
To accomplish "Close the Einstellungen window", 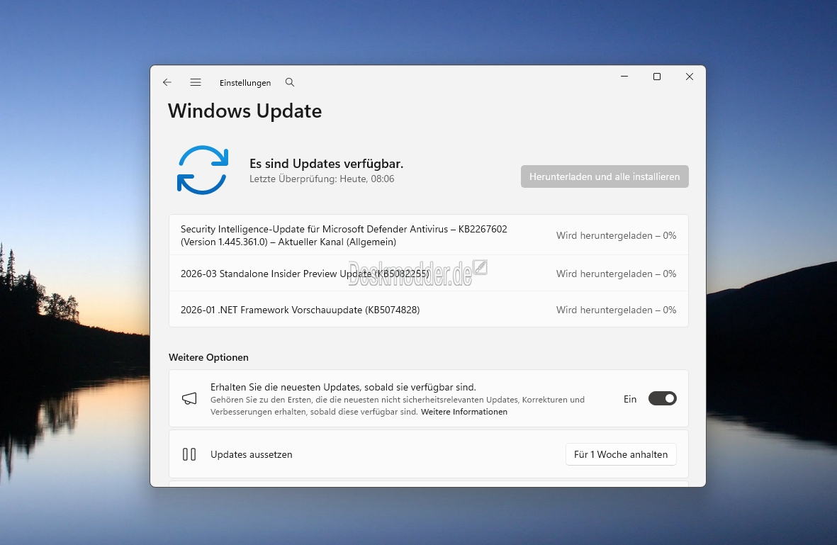I will click(x=689, y=77).
